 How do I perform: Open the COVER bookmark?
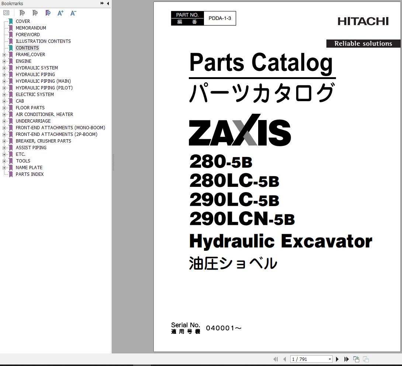pyautogui.click(x=23, y=21)
